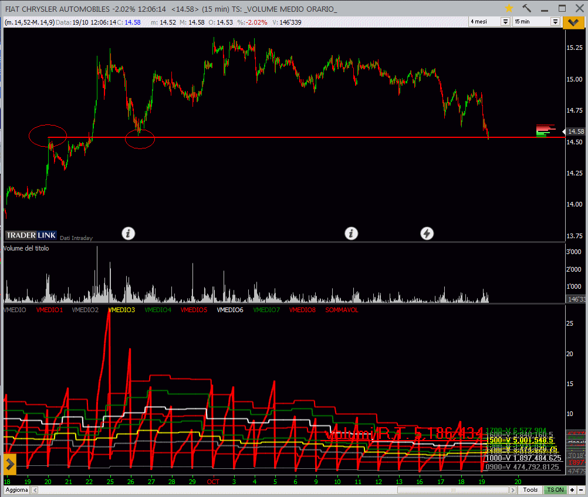Open the '15 min' timeframe dropdown

[555, 22]
